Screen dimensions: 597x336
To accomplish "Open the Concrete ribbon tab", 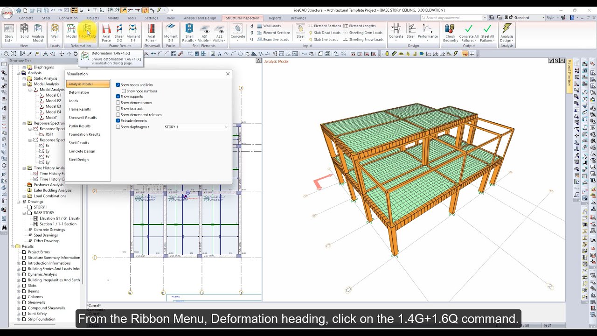I will click(26, 18).
